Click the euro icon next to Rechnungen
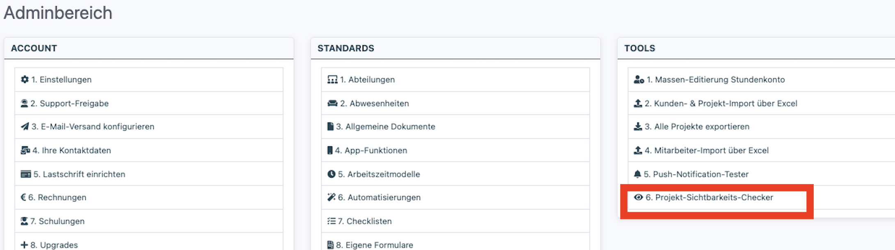The width and height of the screenshot is (895, 250). coord(23,198)
